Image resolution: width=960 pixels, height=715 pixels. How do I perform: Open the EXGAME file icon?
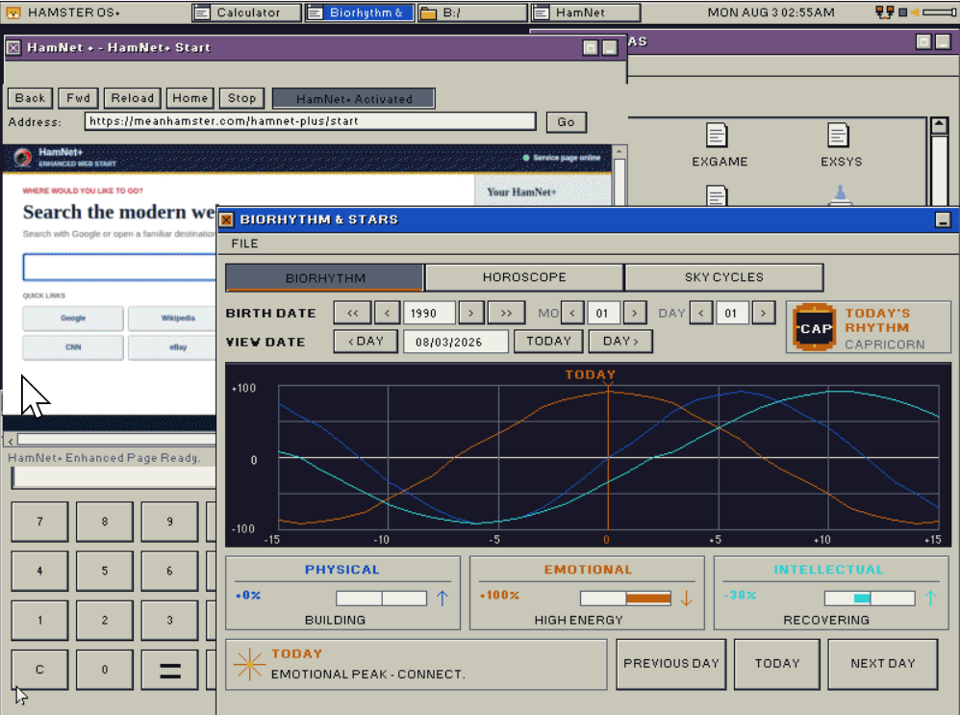tap(717, 136)
